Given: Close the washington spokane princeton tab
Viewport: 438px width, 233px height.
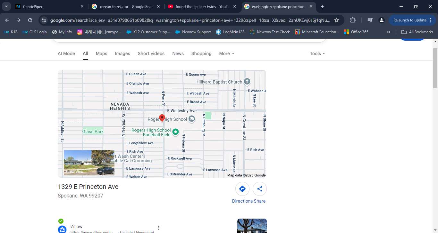Looking at the screenshot, I should click(x=311, y=6).
